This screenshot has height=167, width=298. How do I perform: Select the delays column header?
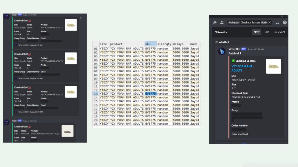181,44
